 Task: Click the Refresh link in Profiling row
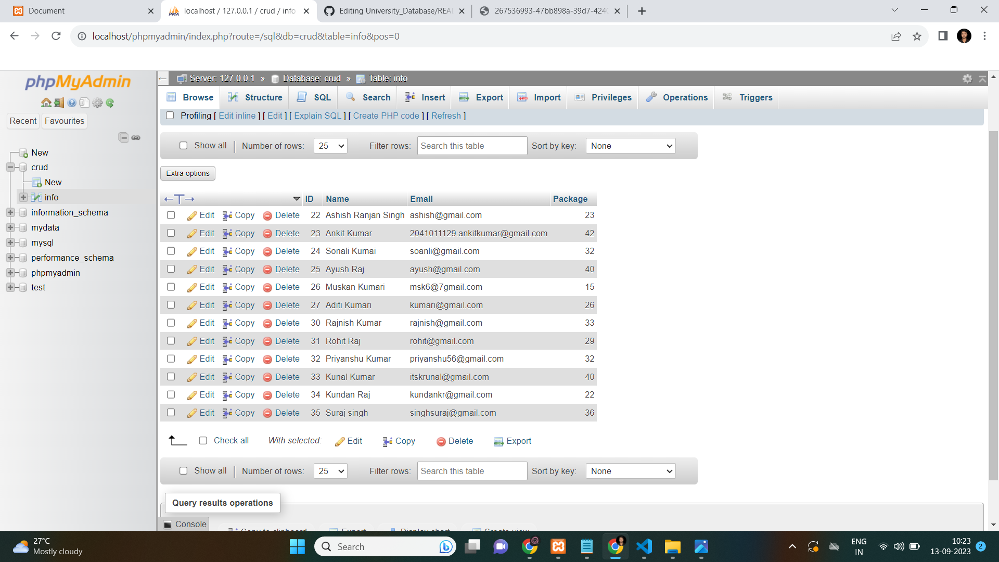point(446,116)
